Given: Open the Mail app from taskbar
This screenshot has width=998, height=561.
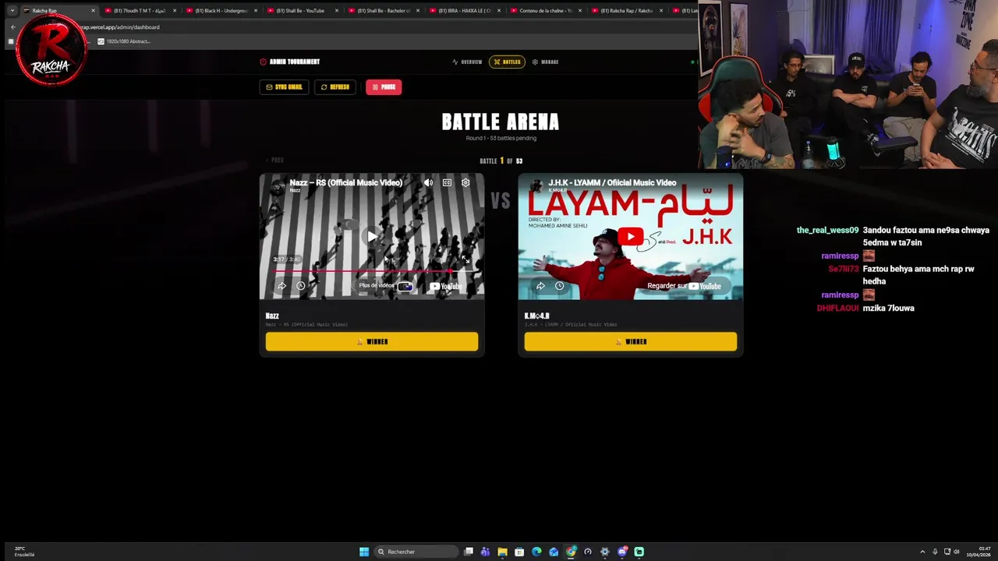Looking at the screenshot, I should 554,552.
